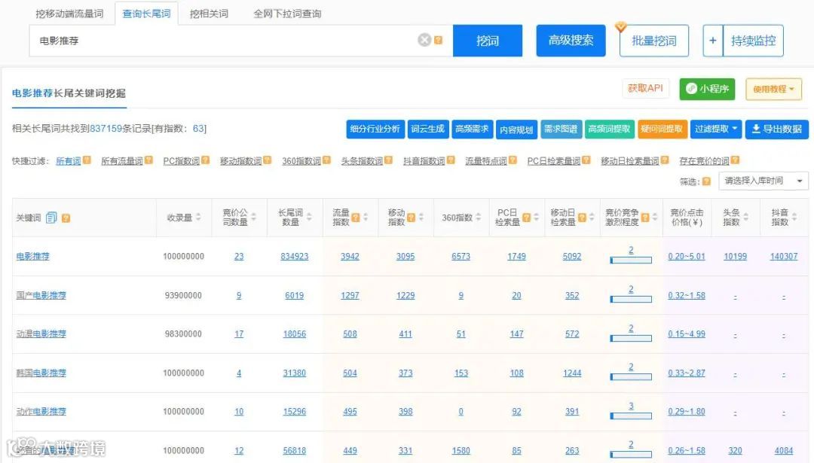
Task: Click the orange 疑问词提取 button
Action: 662,129
